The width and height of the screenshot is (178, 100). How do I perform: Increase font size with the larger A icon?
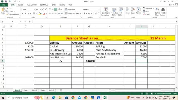click(43, 9)
